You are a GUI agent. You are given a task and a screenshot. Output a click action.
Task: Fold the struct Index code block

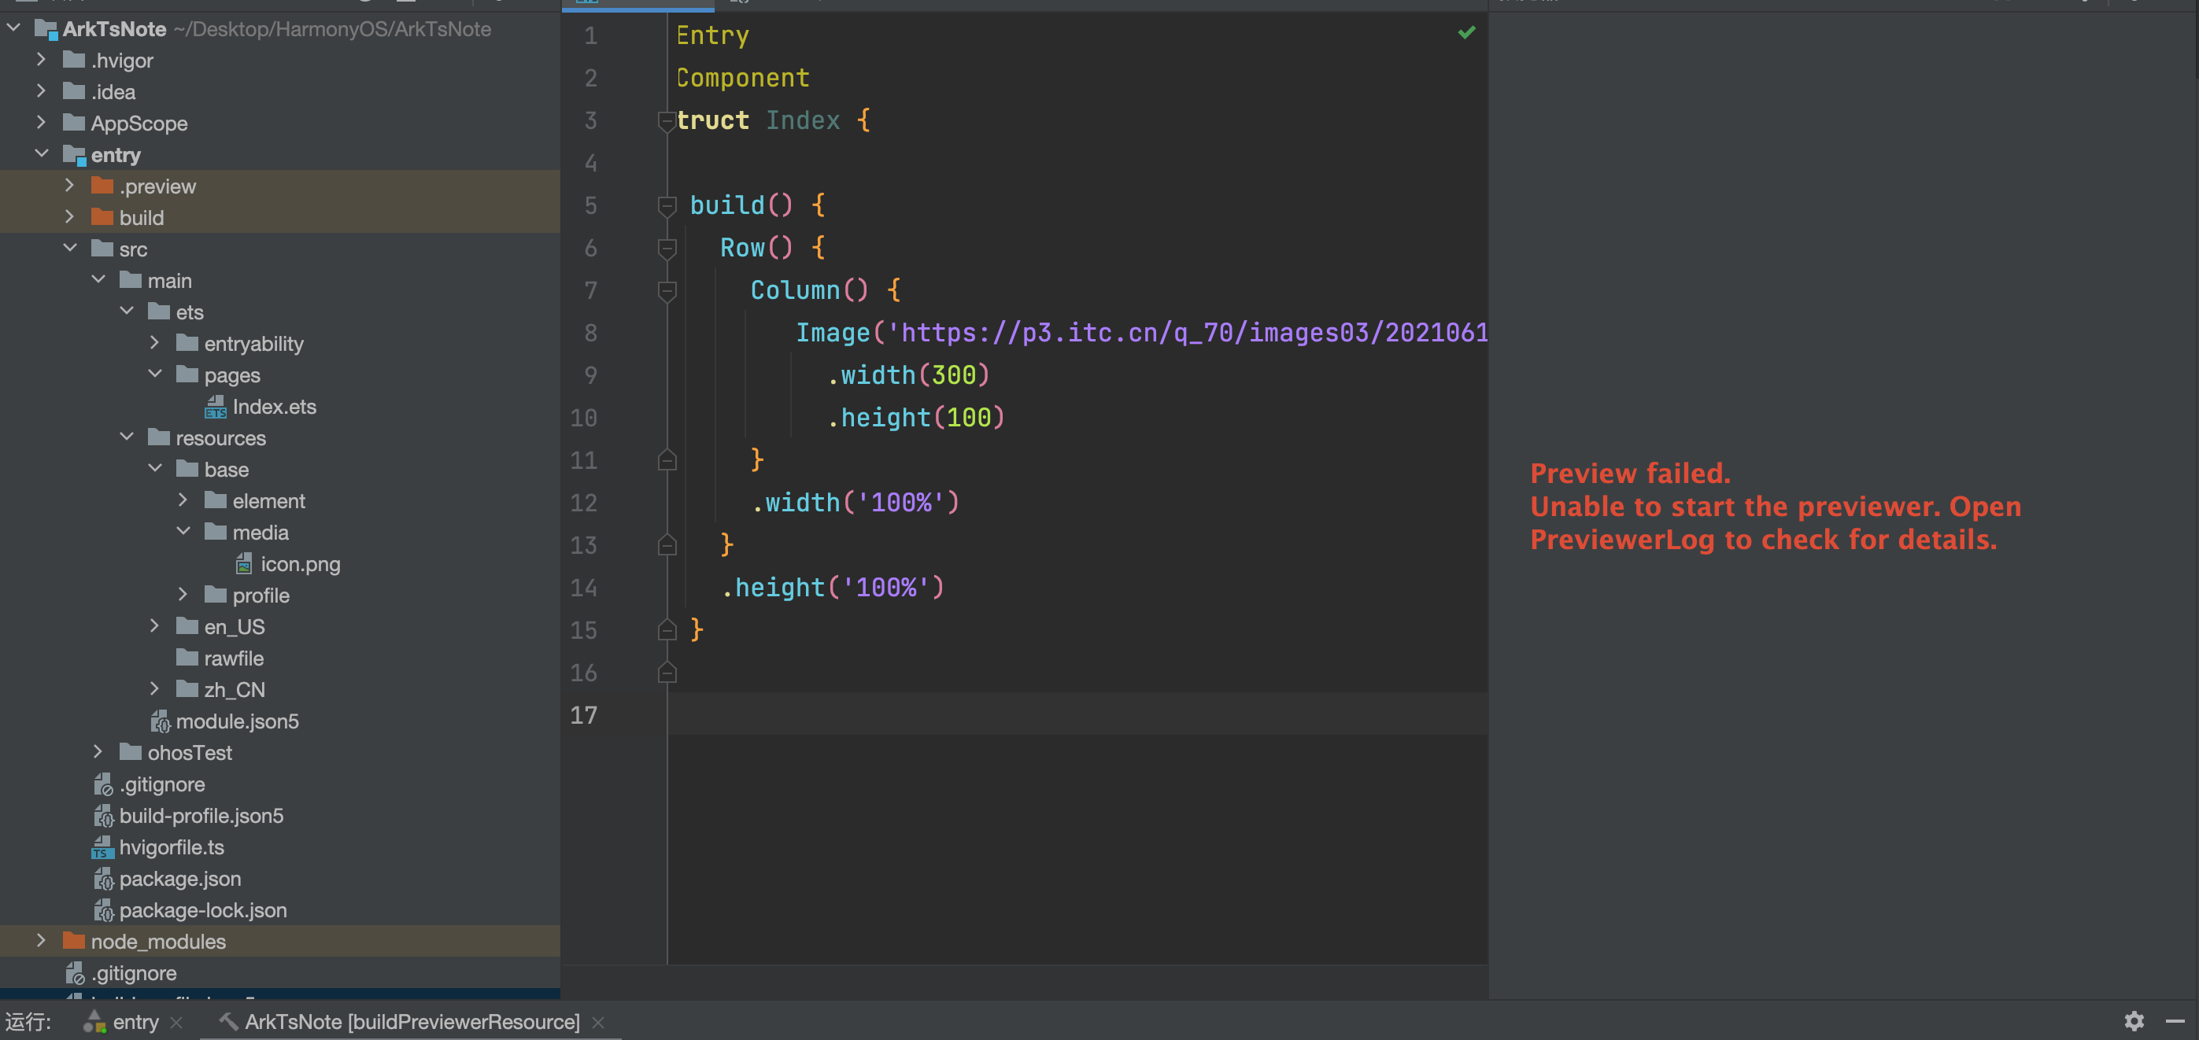pos(667,121)
